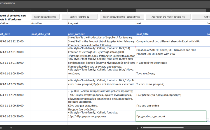Select title cell 'Creation of SKU QR Codes, SKU Barcodes'
The image size is (210, 130).
click(171, 52)
